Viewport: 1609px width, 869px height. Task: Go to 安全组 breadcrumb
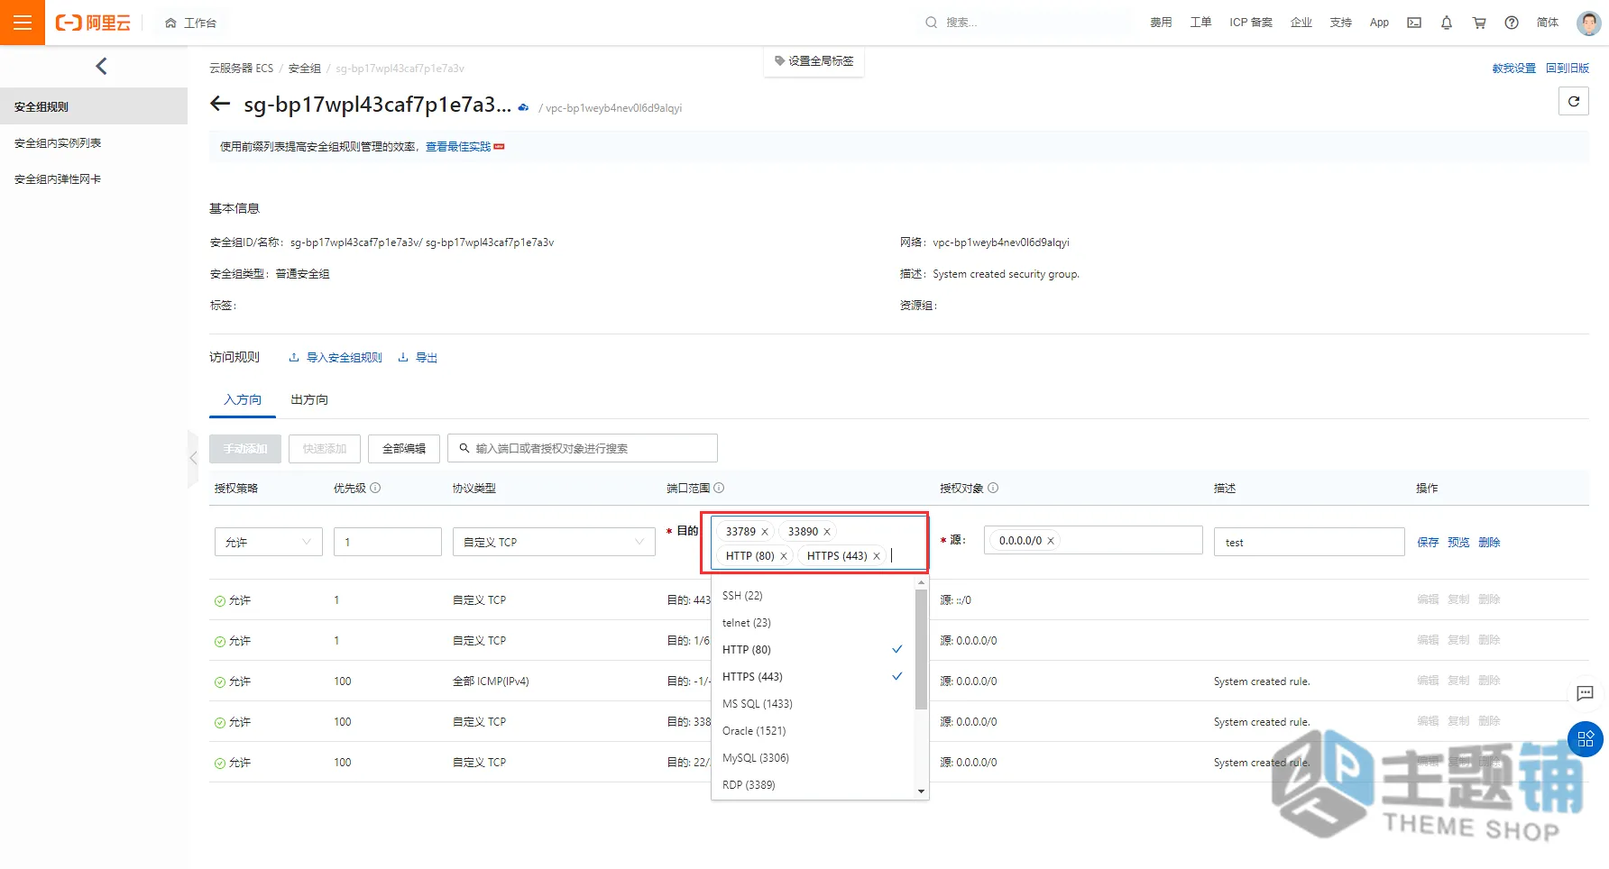coord(305,69)
